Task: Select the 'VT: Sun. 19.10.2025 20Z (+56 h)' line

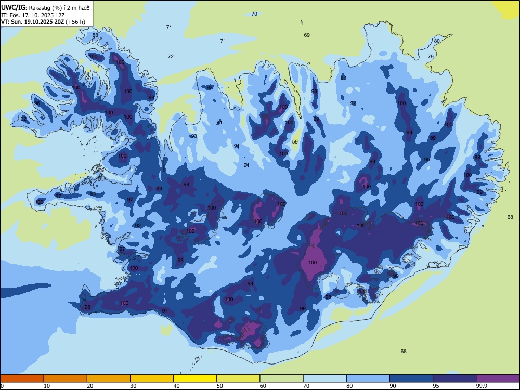Action: tap(43, 22)
